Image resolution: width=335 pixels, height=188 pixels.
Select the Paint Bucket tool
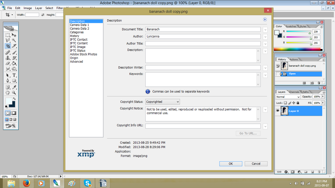(14, 63)
